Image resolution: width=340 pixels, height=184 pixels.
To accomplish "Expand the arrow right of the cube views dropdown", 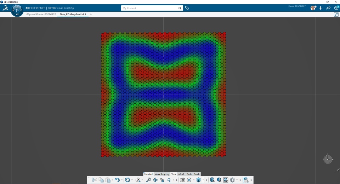I will pos(206,180).
